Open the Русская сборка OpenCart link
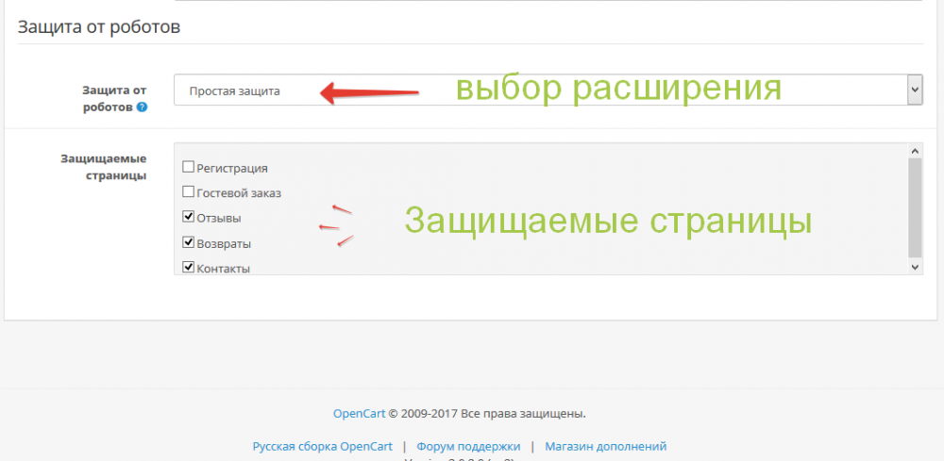Screen dimensions: 944x461 coord(323,447)
